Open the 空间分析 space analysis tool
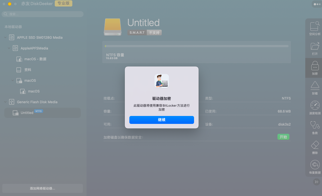 point(315,28)
